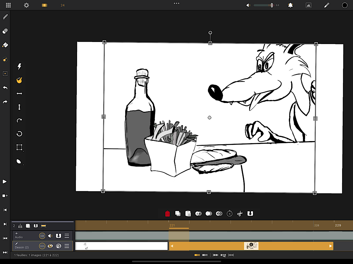Click the bell icon in top bar
353x264 pixels.
(290, 5)
